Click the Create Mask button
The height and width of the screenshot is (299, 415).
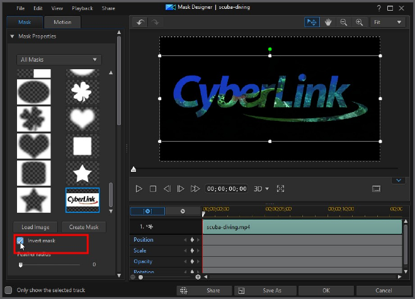pos(84,227)
